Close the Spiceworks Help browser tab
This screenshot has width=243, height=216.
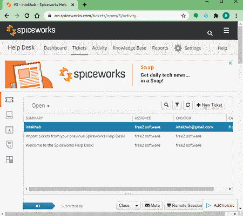(73, 5)
